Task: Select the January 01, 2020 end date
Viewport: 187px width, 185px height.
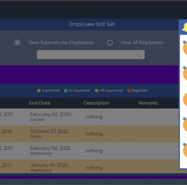Action: 50,165
